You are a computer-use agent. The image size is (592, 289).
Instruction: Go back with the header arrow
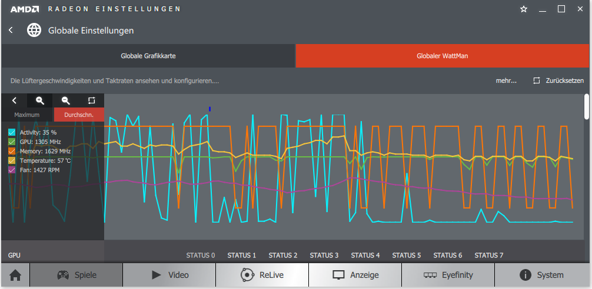(11, 30)
